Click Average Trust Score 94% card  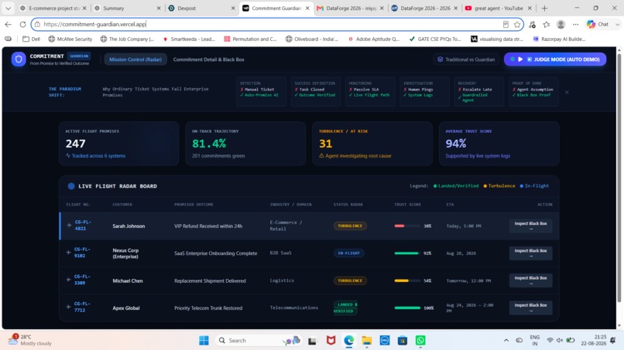tap(499, 144)
